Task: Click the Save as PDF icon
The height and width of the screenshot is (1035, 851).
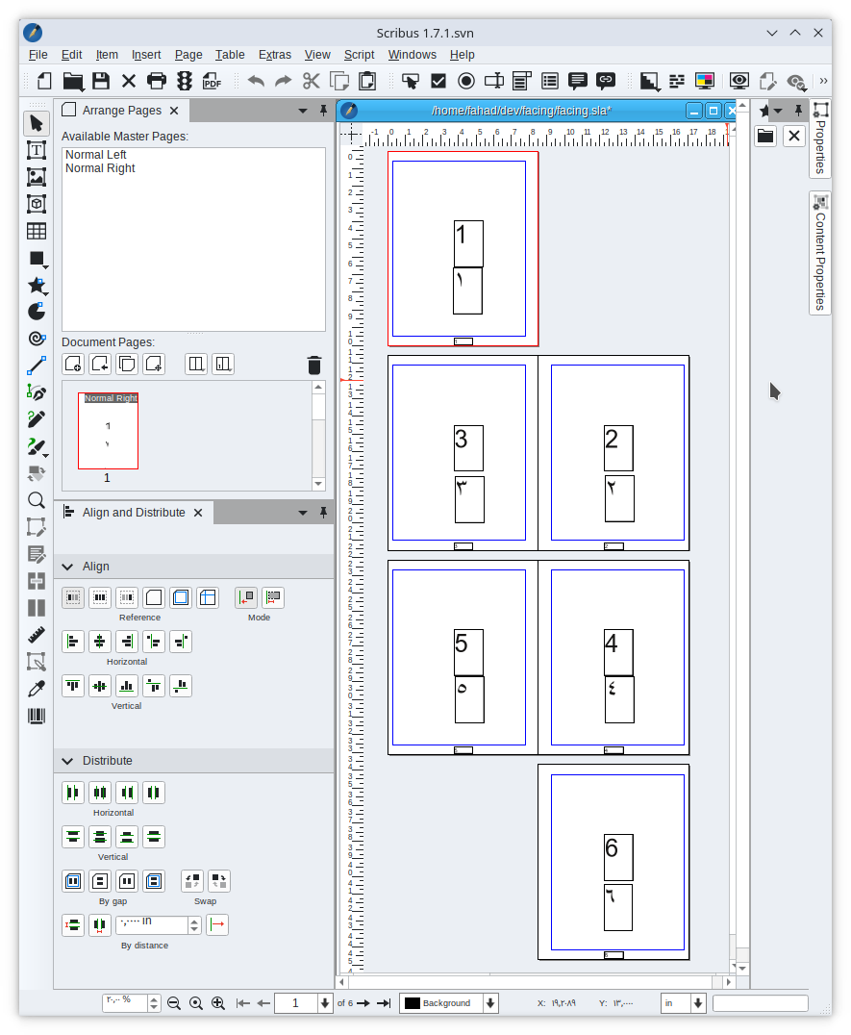Action: click(x=212, y=81)
